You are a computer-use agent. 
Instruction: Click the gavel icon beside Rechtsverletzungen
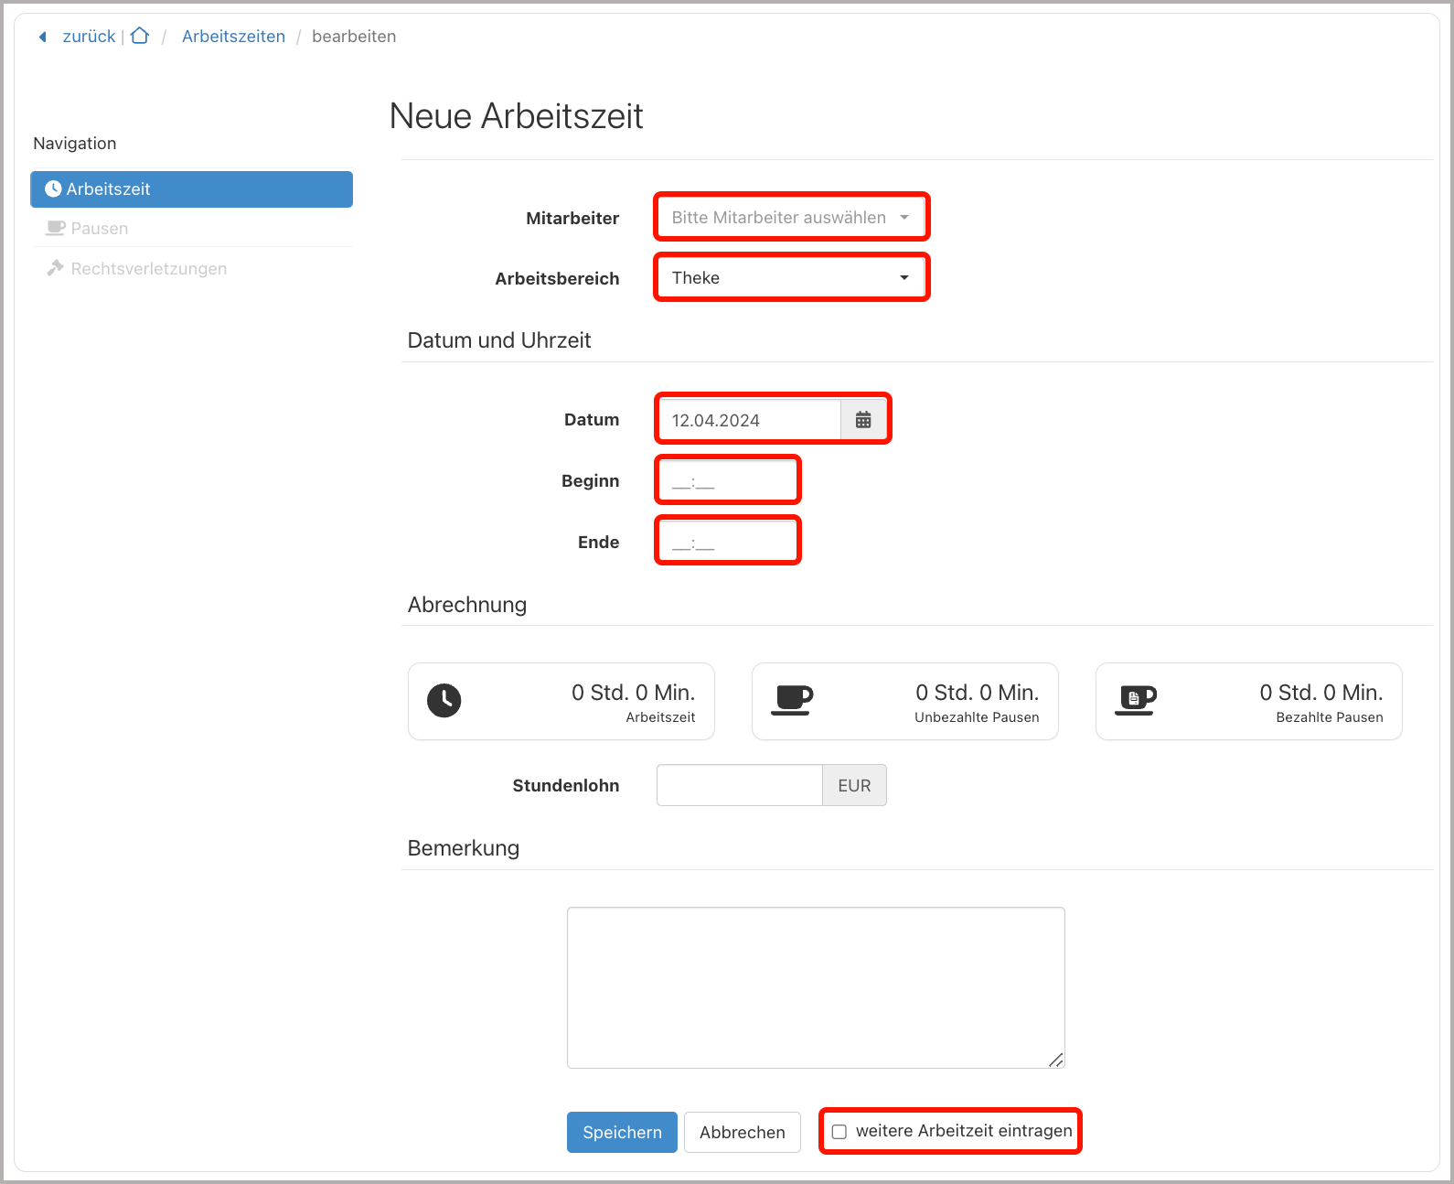56,268
